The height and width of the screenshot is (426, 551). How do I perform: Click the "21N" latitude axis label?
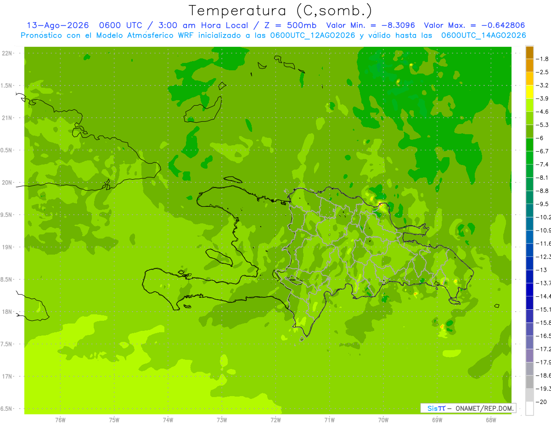tap(7, 118)
